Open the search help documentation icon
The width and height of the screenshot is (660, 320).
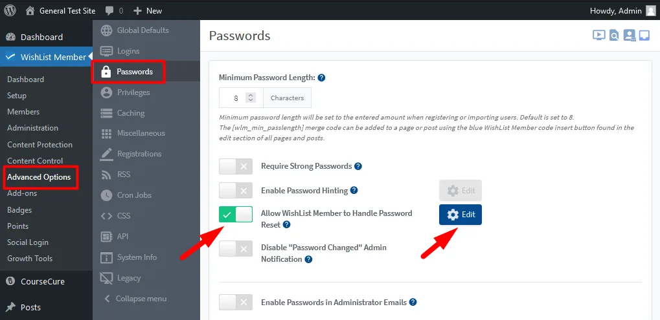(614, 36)
